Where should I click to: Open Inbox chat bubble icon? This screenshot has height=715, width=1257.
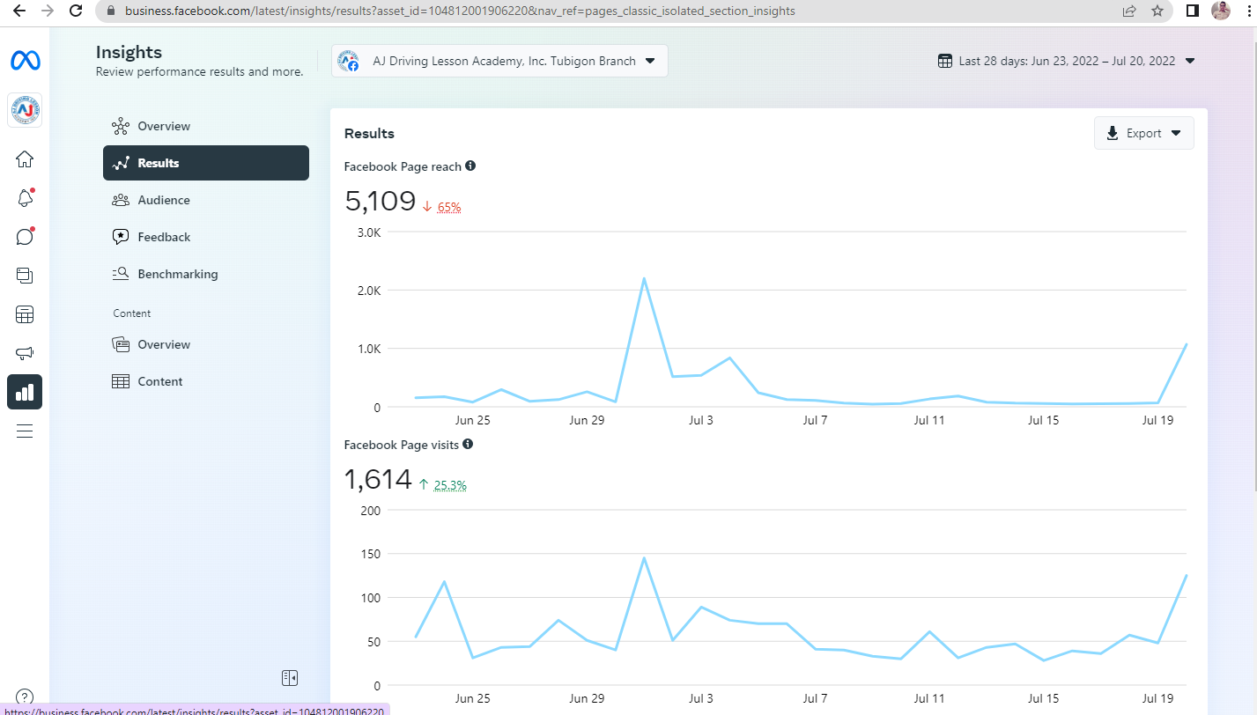pyautogui.click(x=25, y=237)
